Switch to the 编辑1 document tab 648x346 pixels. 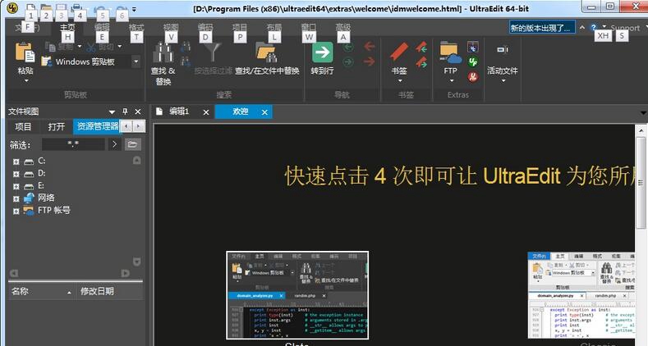[179, 112]
